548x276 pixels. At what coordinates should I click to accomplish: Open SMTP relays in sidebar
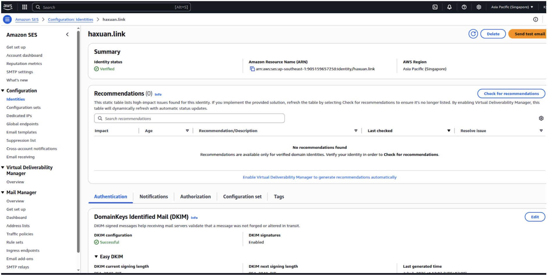18,267
